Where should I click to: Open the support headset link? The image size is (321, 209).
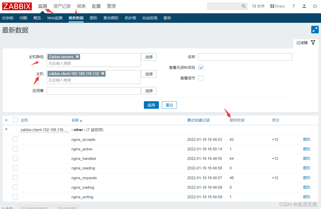pyautogui.click(x=258, y=6)
